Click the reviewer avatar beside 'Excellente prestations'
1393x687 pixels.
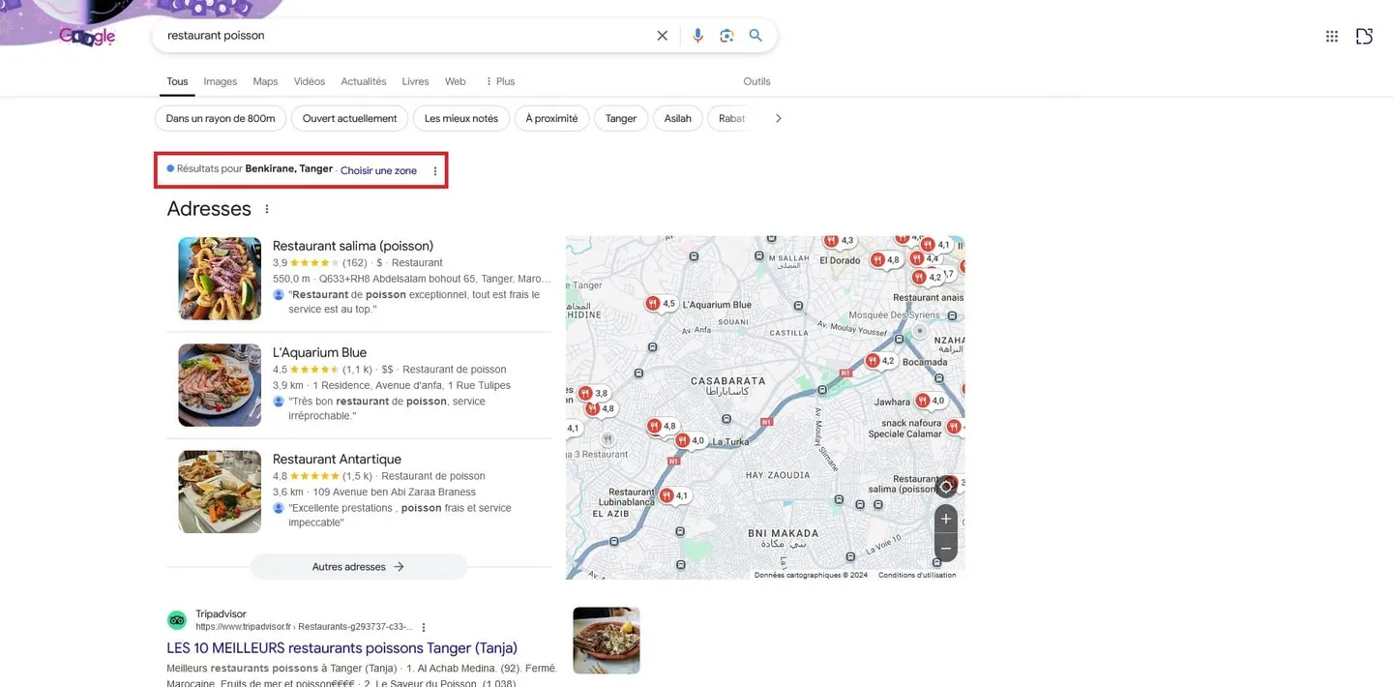279,507
